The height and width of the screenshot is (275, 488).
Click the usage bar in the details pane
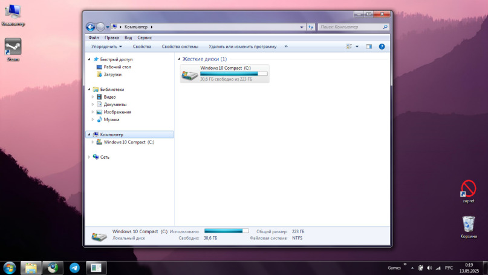pos(227,231)
